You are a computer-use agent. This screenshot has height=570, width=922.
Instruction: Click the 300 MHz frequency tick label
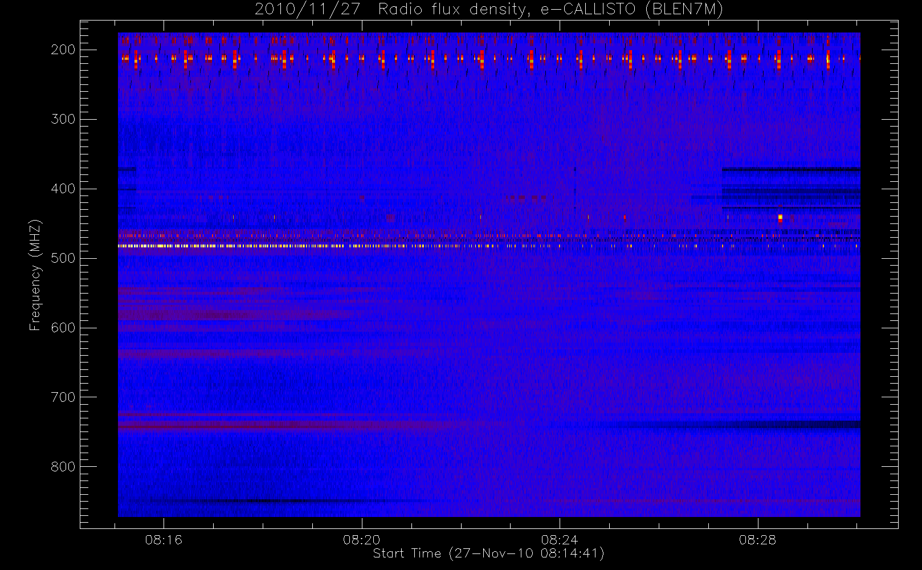(x=63, y=119)
